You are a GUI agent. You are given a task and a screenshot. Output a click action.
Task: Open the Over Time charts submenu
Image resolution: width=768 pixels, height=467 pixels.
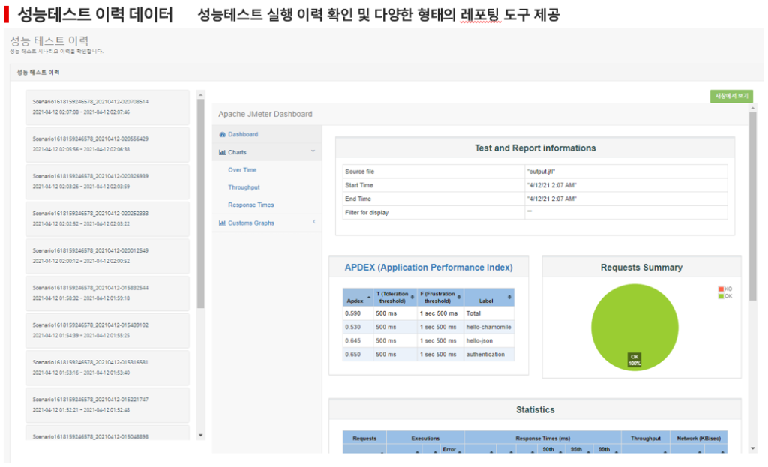tap(242, 170)
